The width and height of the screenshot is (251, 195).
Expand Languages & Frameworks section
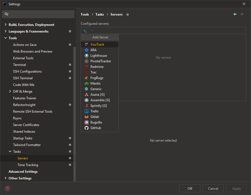click(6, 31)
